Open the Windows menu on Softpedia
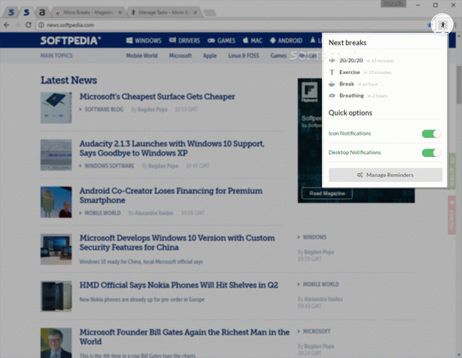The height and width of the screenshot is (358, 462). coord(143,40)
